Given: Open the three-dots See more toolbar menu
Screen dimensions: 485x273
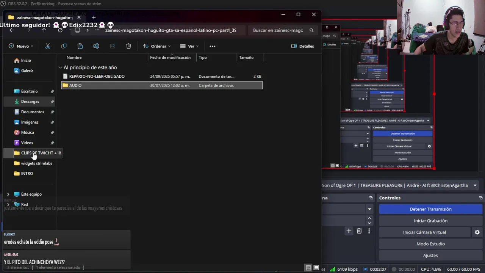Looking at the screenshot, I should [213, 46].
